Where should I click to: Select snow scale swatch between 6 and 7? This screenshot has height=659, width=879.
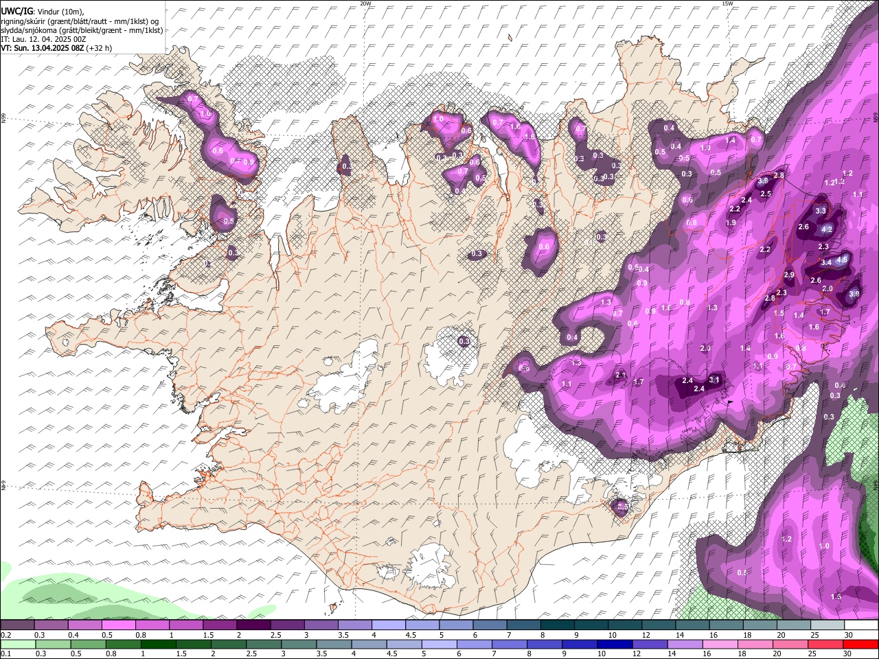pos(490,625)
